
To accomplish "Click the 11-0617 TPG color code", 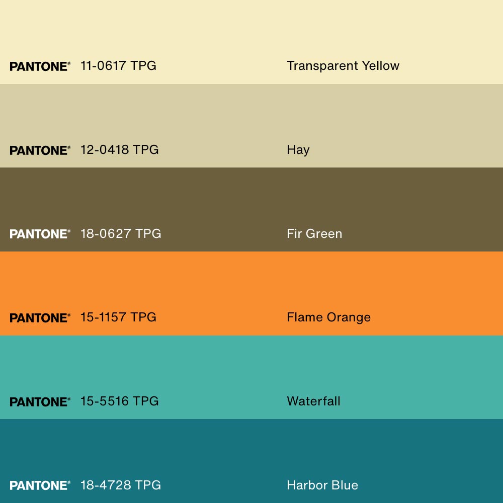I will [x=118, y=66].
